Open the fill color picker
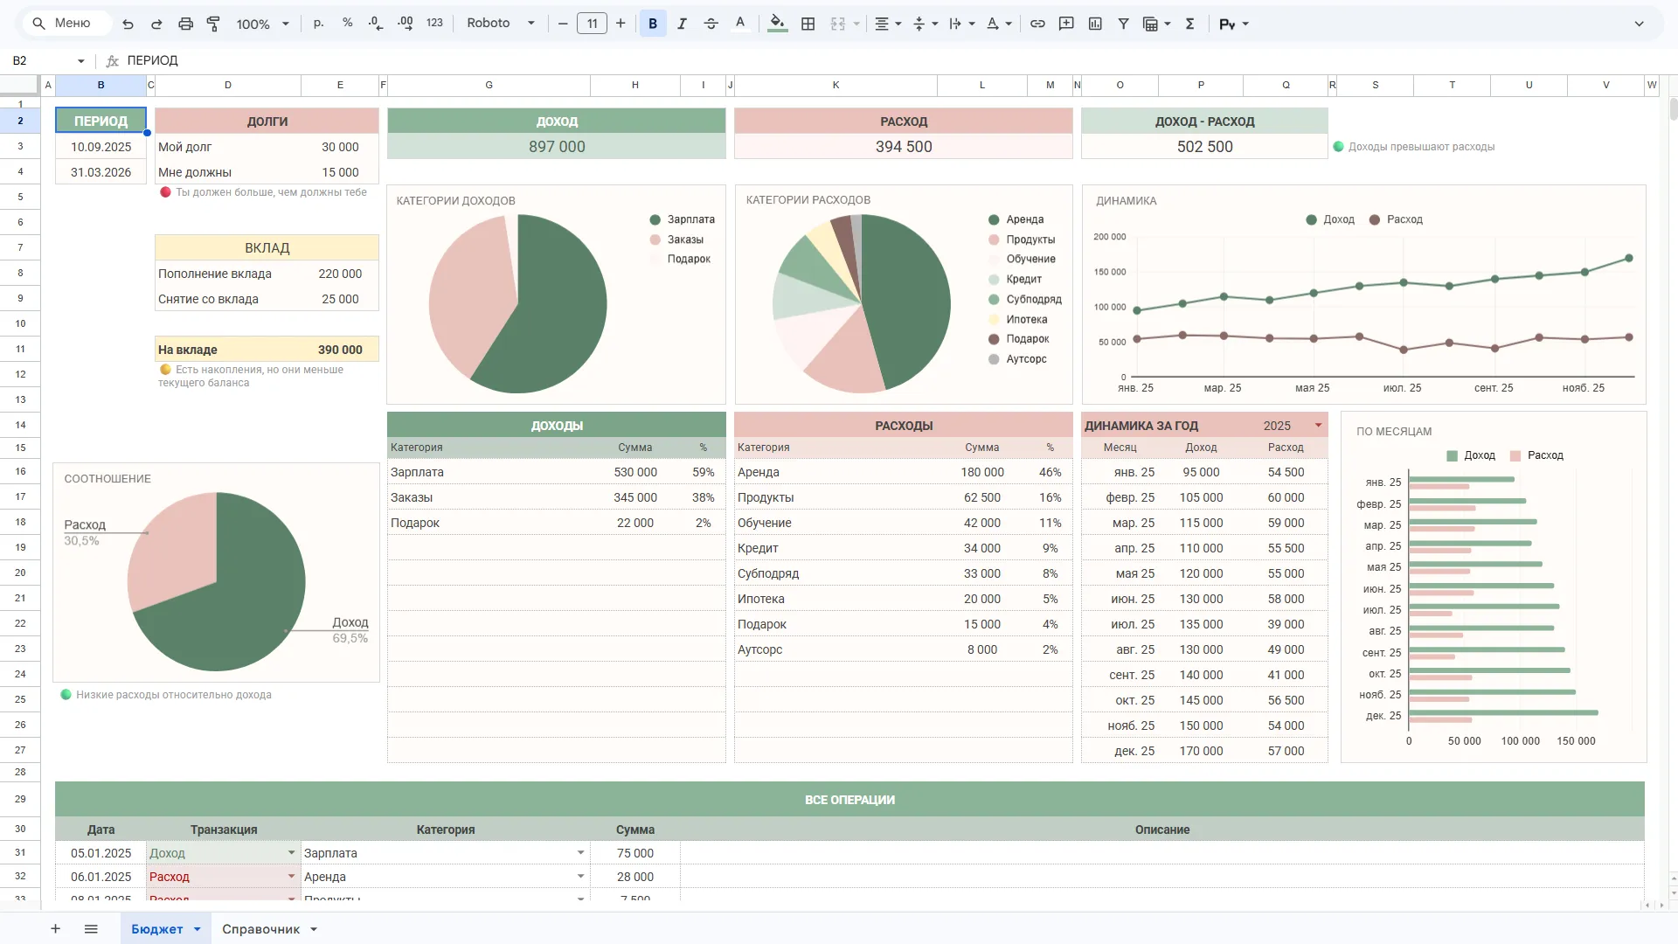Screen dimensions: 1678x944 click(777, 24)
